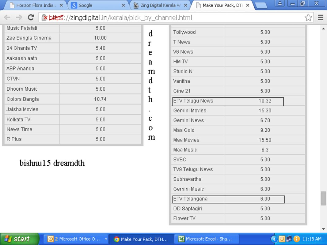Select Cine 21 channel
This screenshot has height=245, width=327.
182,91
